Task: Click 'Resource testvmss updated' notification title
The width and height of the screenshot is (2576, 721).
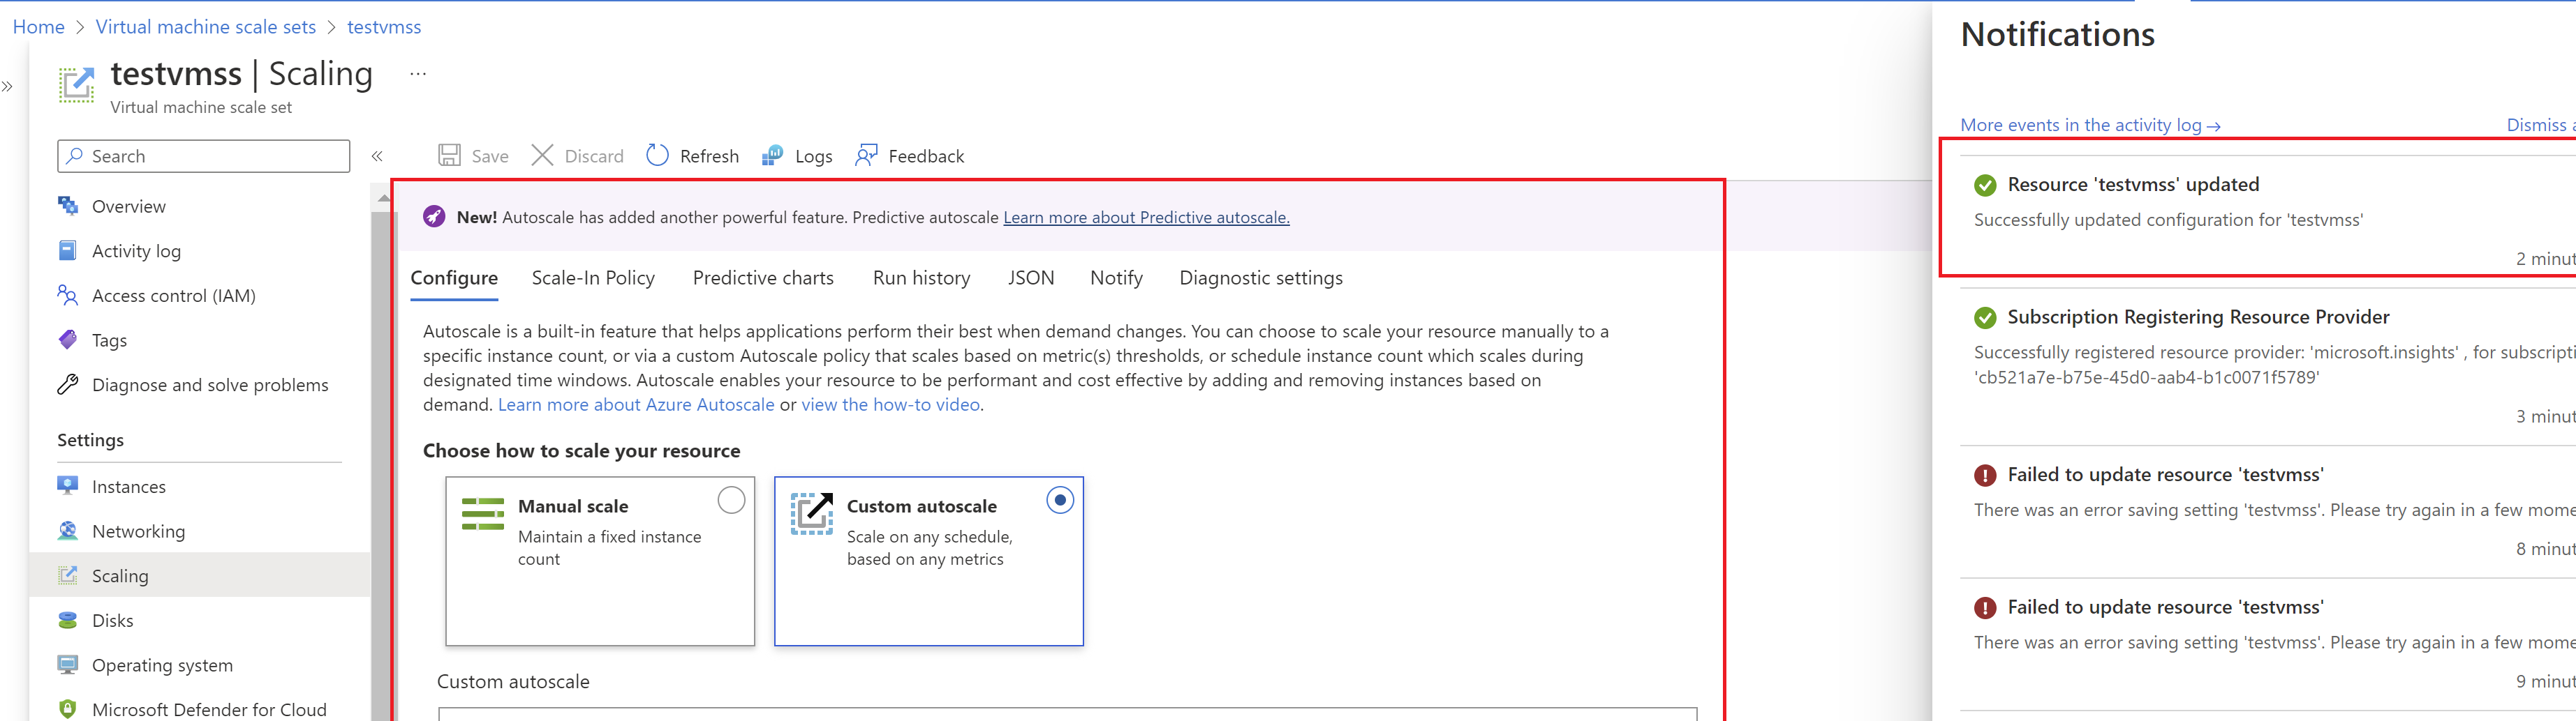Action: (2133, 185)
